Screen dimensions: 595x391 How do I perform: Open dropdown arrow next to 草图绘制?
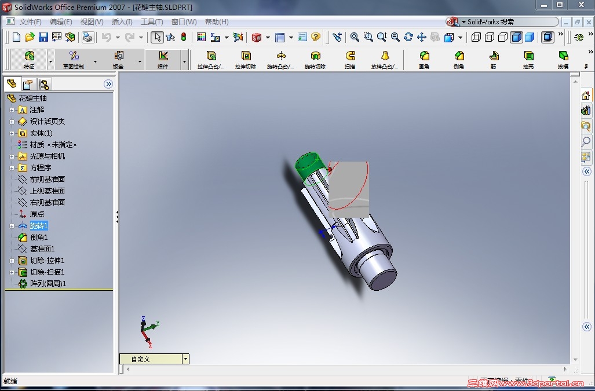95,61
